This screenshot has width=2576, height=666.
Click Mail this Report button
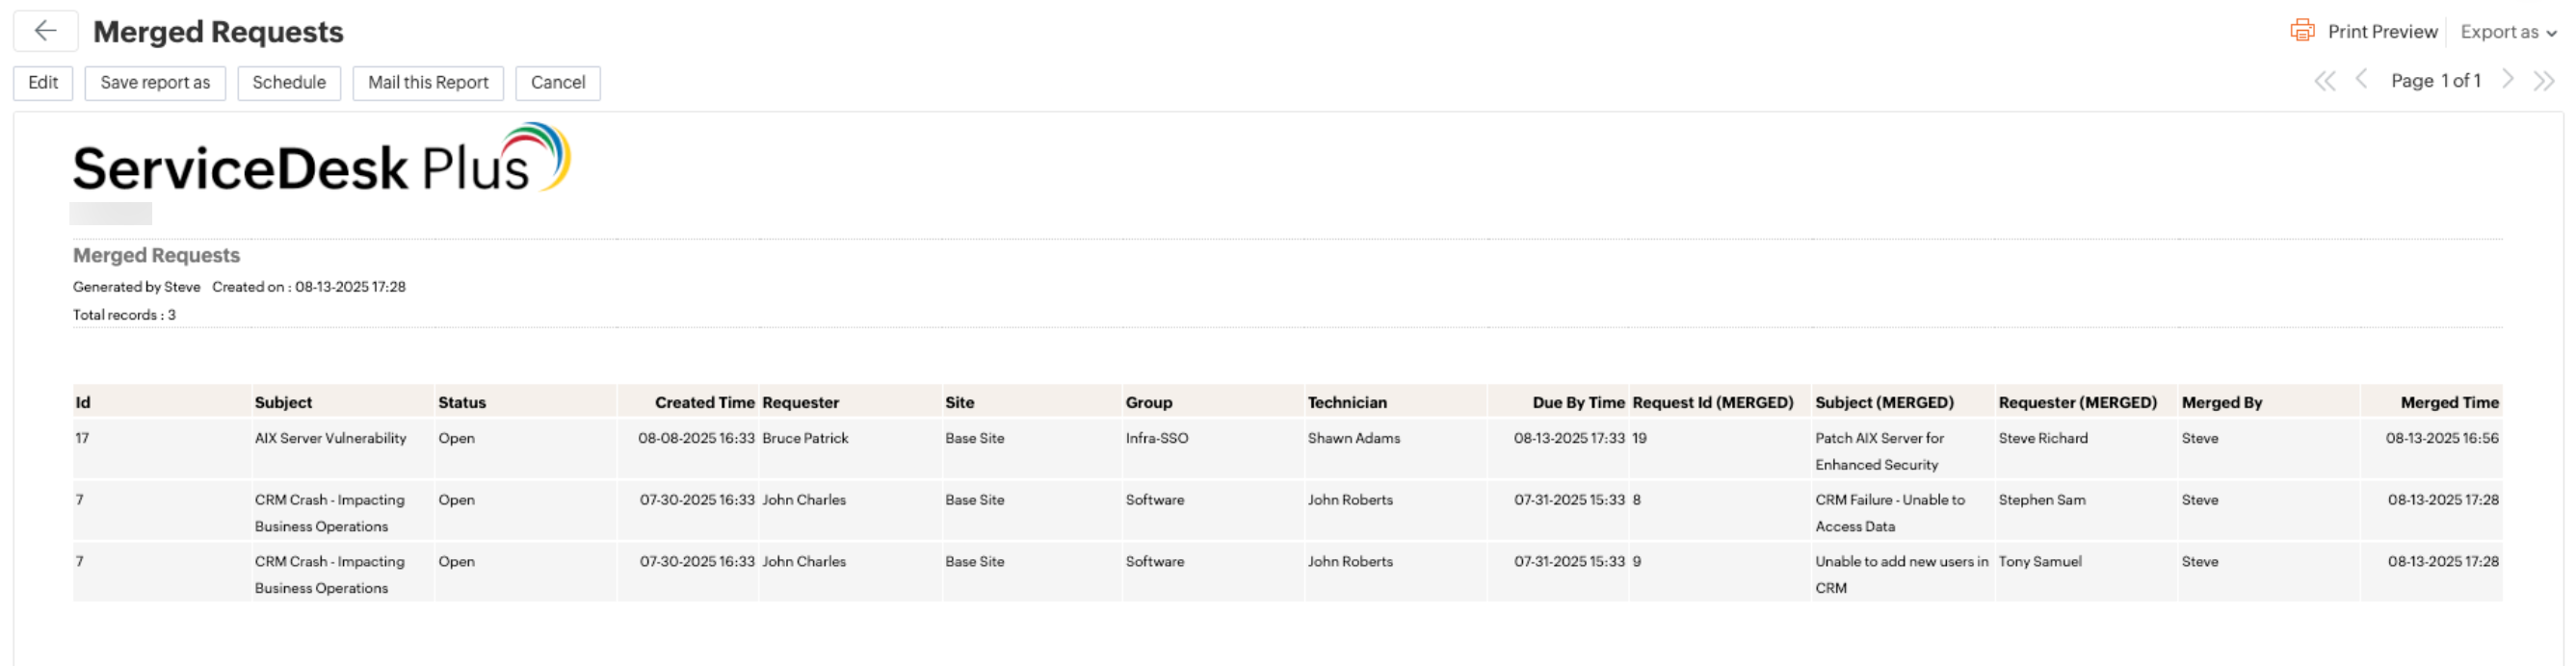tap(428, 83)
